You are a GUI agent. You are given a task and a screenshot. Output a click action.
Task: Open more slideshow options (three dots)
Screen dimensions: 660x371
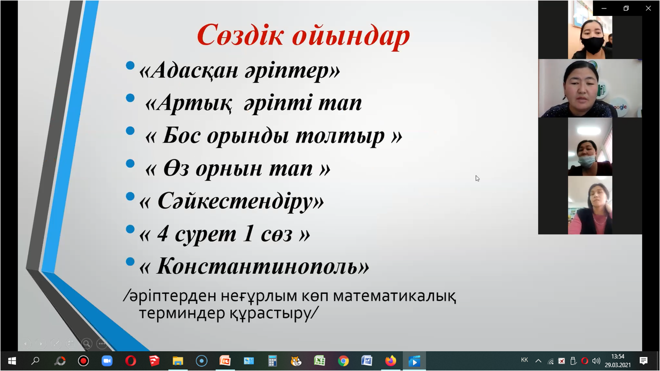pos(102,343)
